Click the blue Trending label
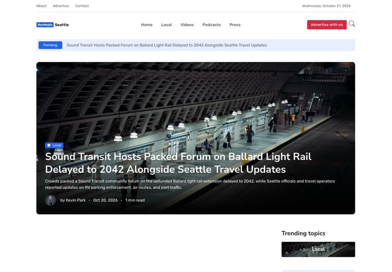 coord(50,45)
